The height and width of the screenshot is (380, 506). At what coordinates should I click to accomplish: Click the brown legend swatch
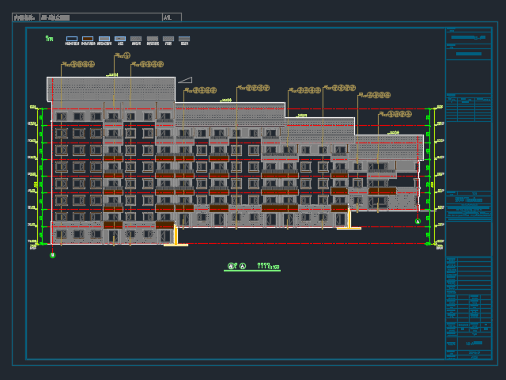tap(88, 39)
